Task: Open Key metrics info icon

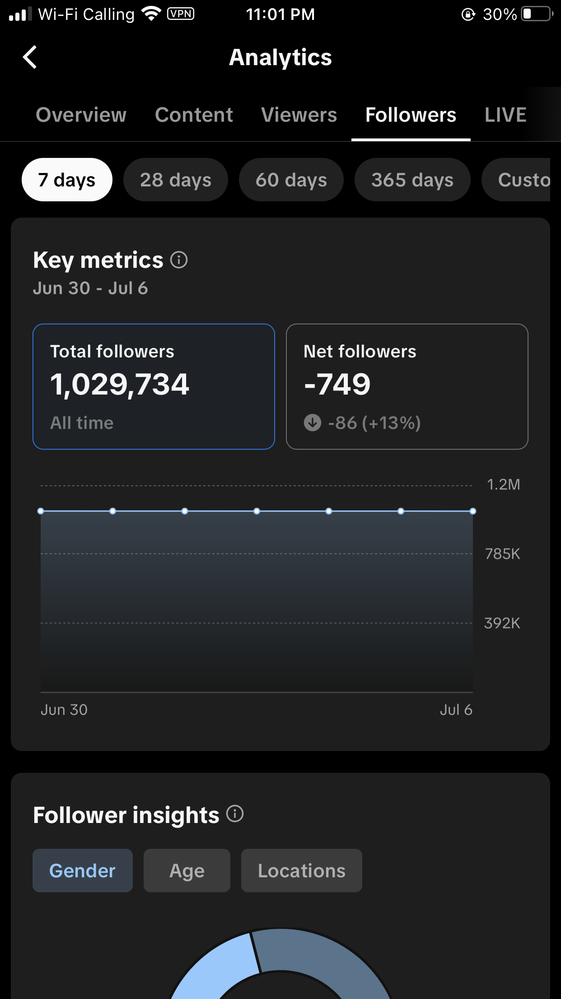Action: [x=179, y=260]
